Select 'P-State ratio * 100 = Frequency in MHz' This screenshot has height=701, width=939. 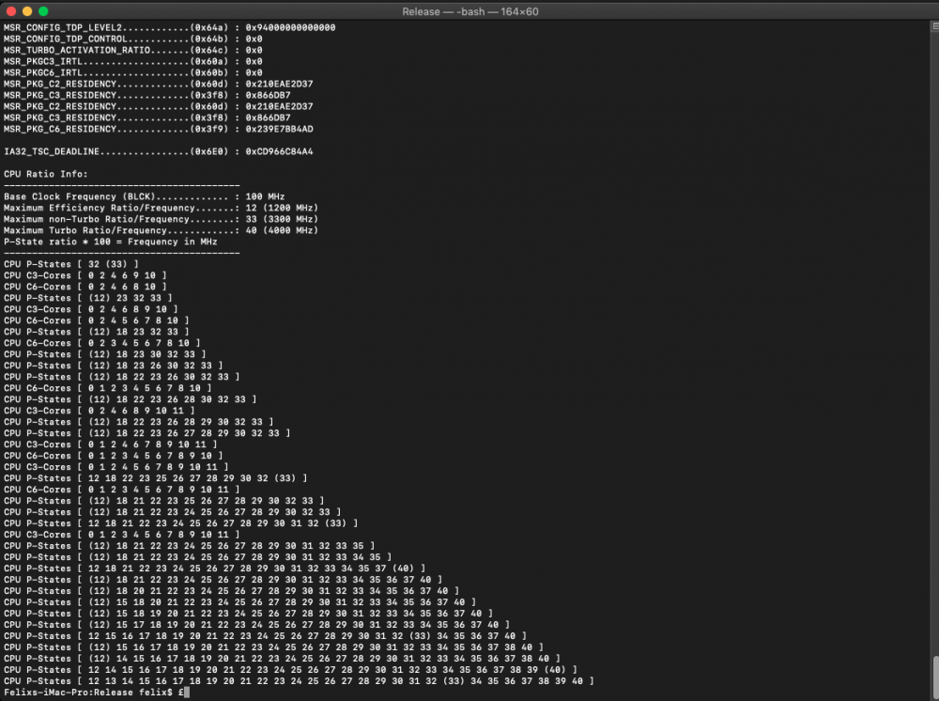110,242
